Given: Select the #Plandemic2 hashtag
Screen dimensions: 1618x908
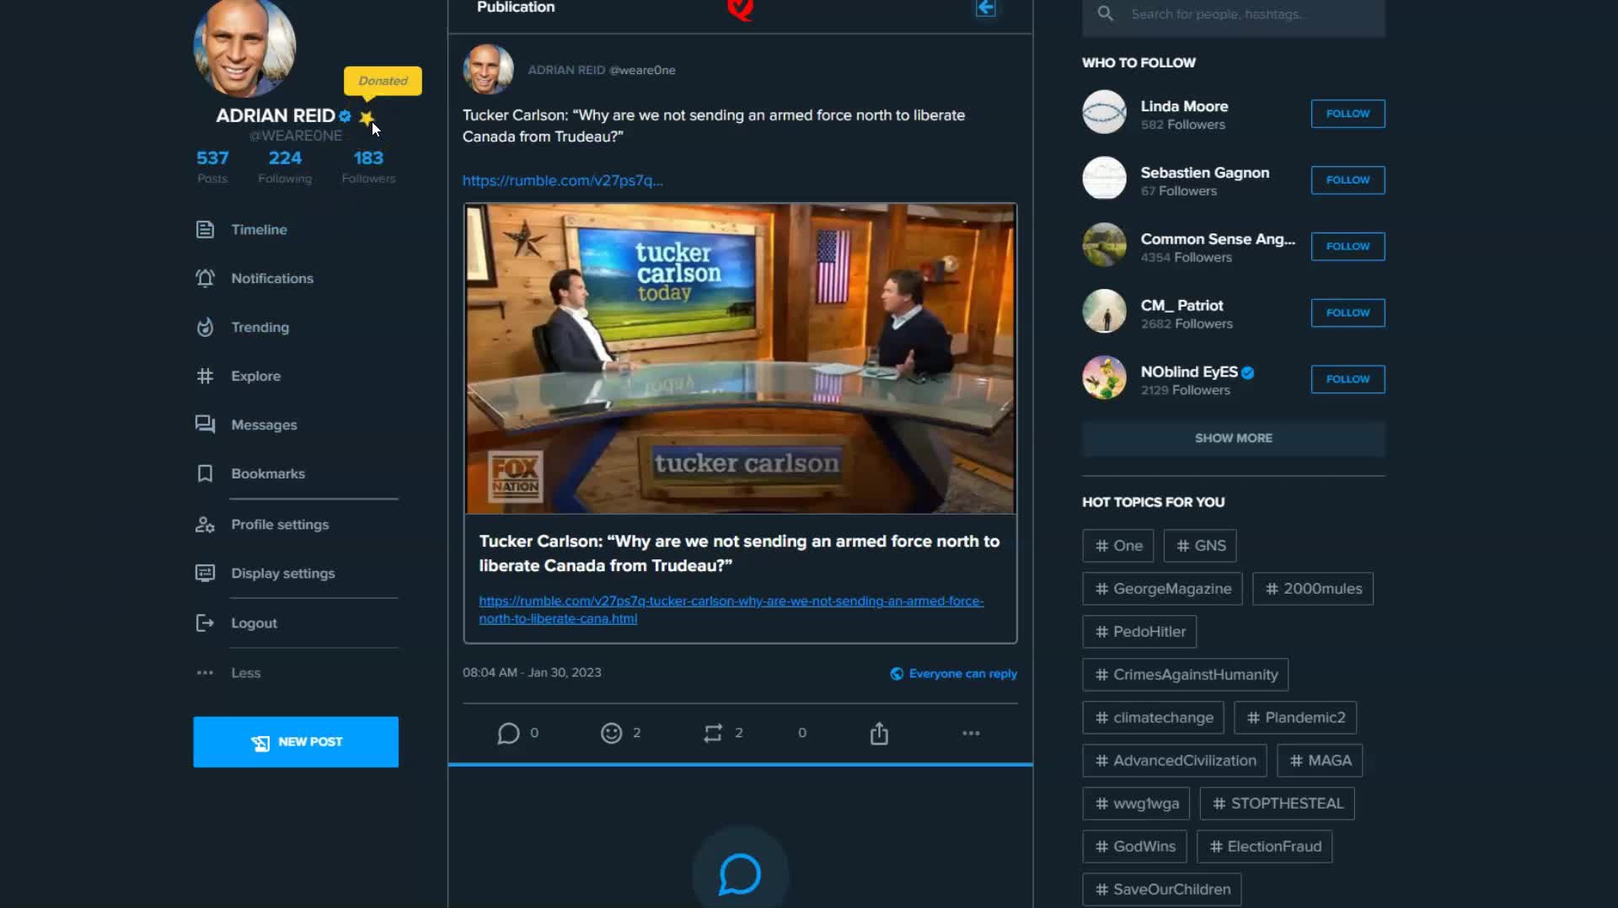Looking at the screenshot, I should [x=1295, y=718].
